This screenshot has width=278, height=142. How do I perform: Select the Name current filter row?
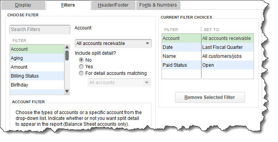208,56
